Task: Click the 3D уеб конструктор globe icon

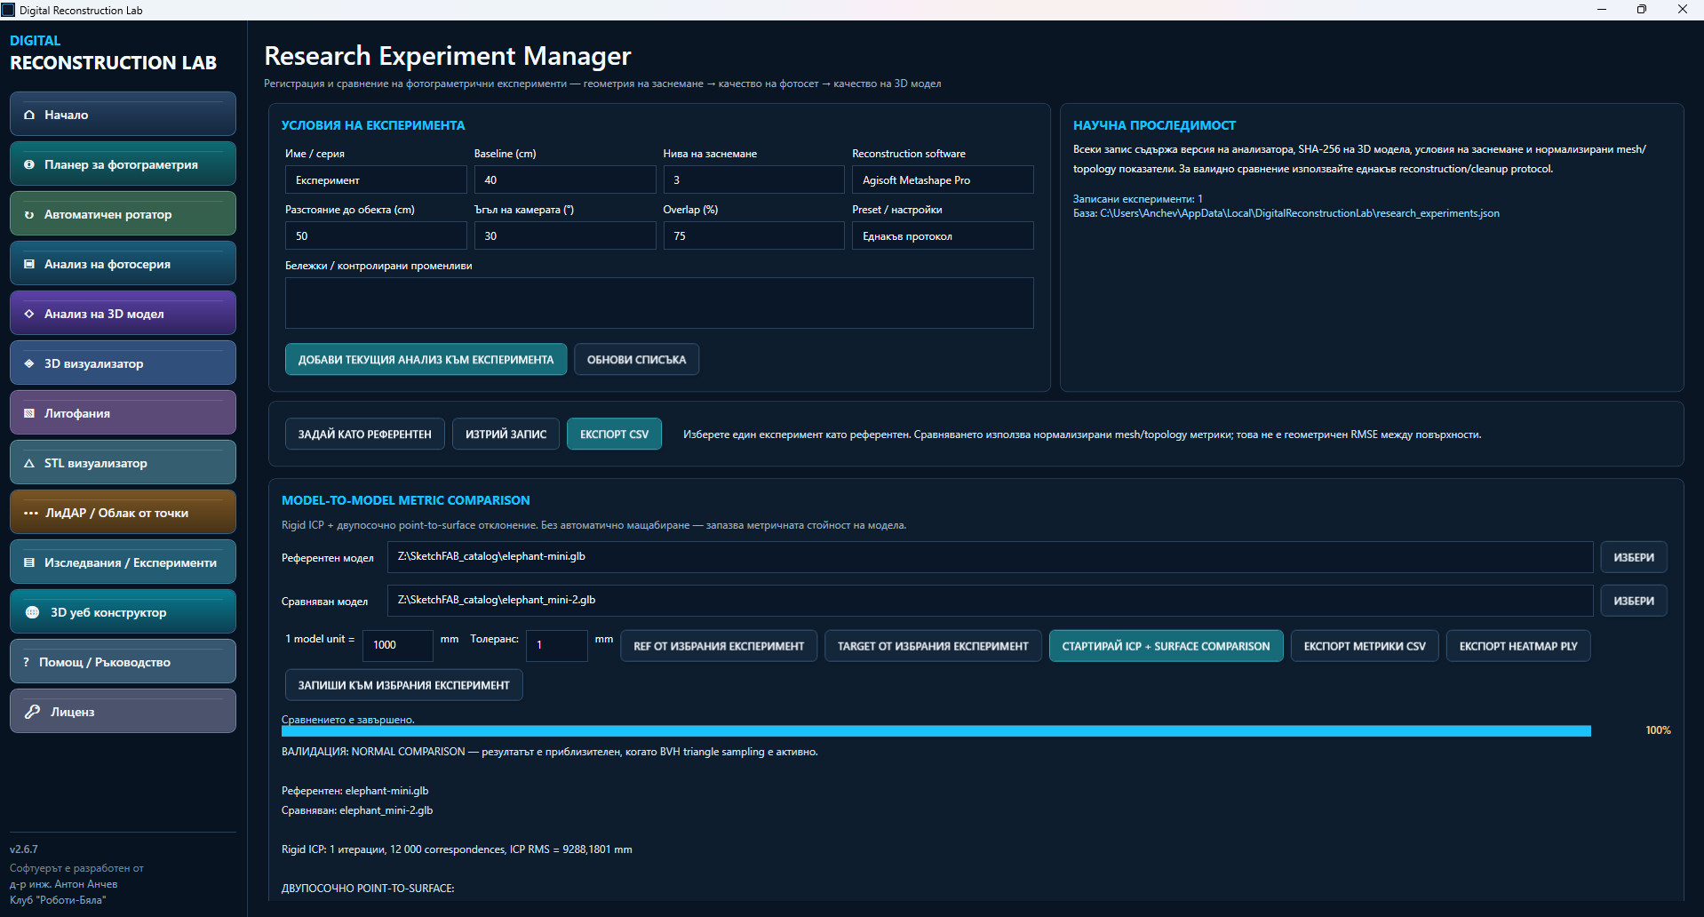Action: [33, 612]
